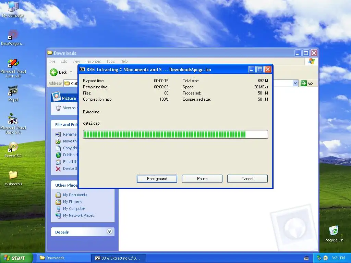Pause the extraction
Viewport: 351px width, 263px height.
(x=202, y=179)
